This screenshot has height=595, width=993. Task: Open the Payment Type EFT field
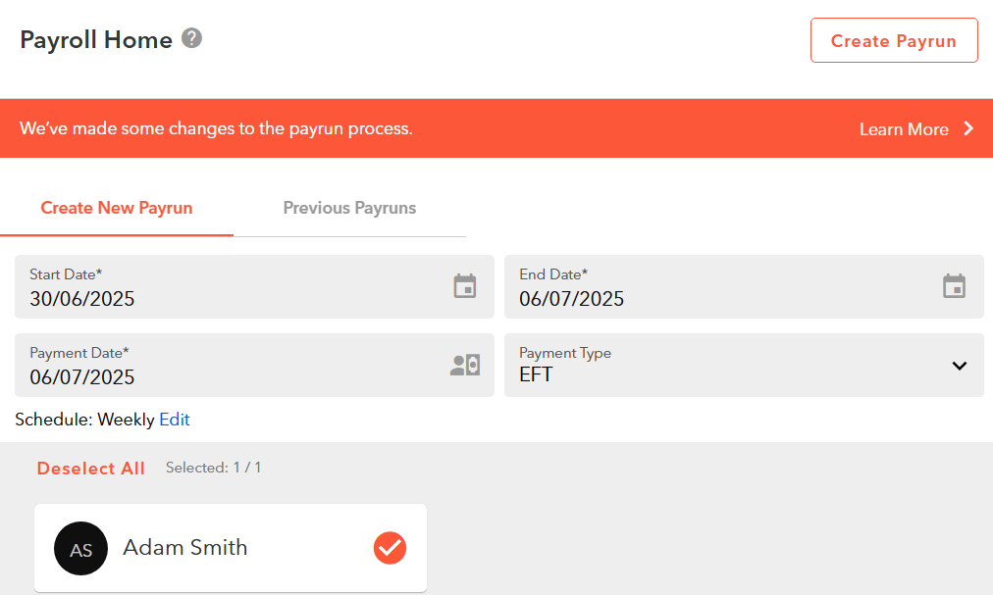[744, 366]
